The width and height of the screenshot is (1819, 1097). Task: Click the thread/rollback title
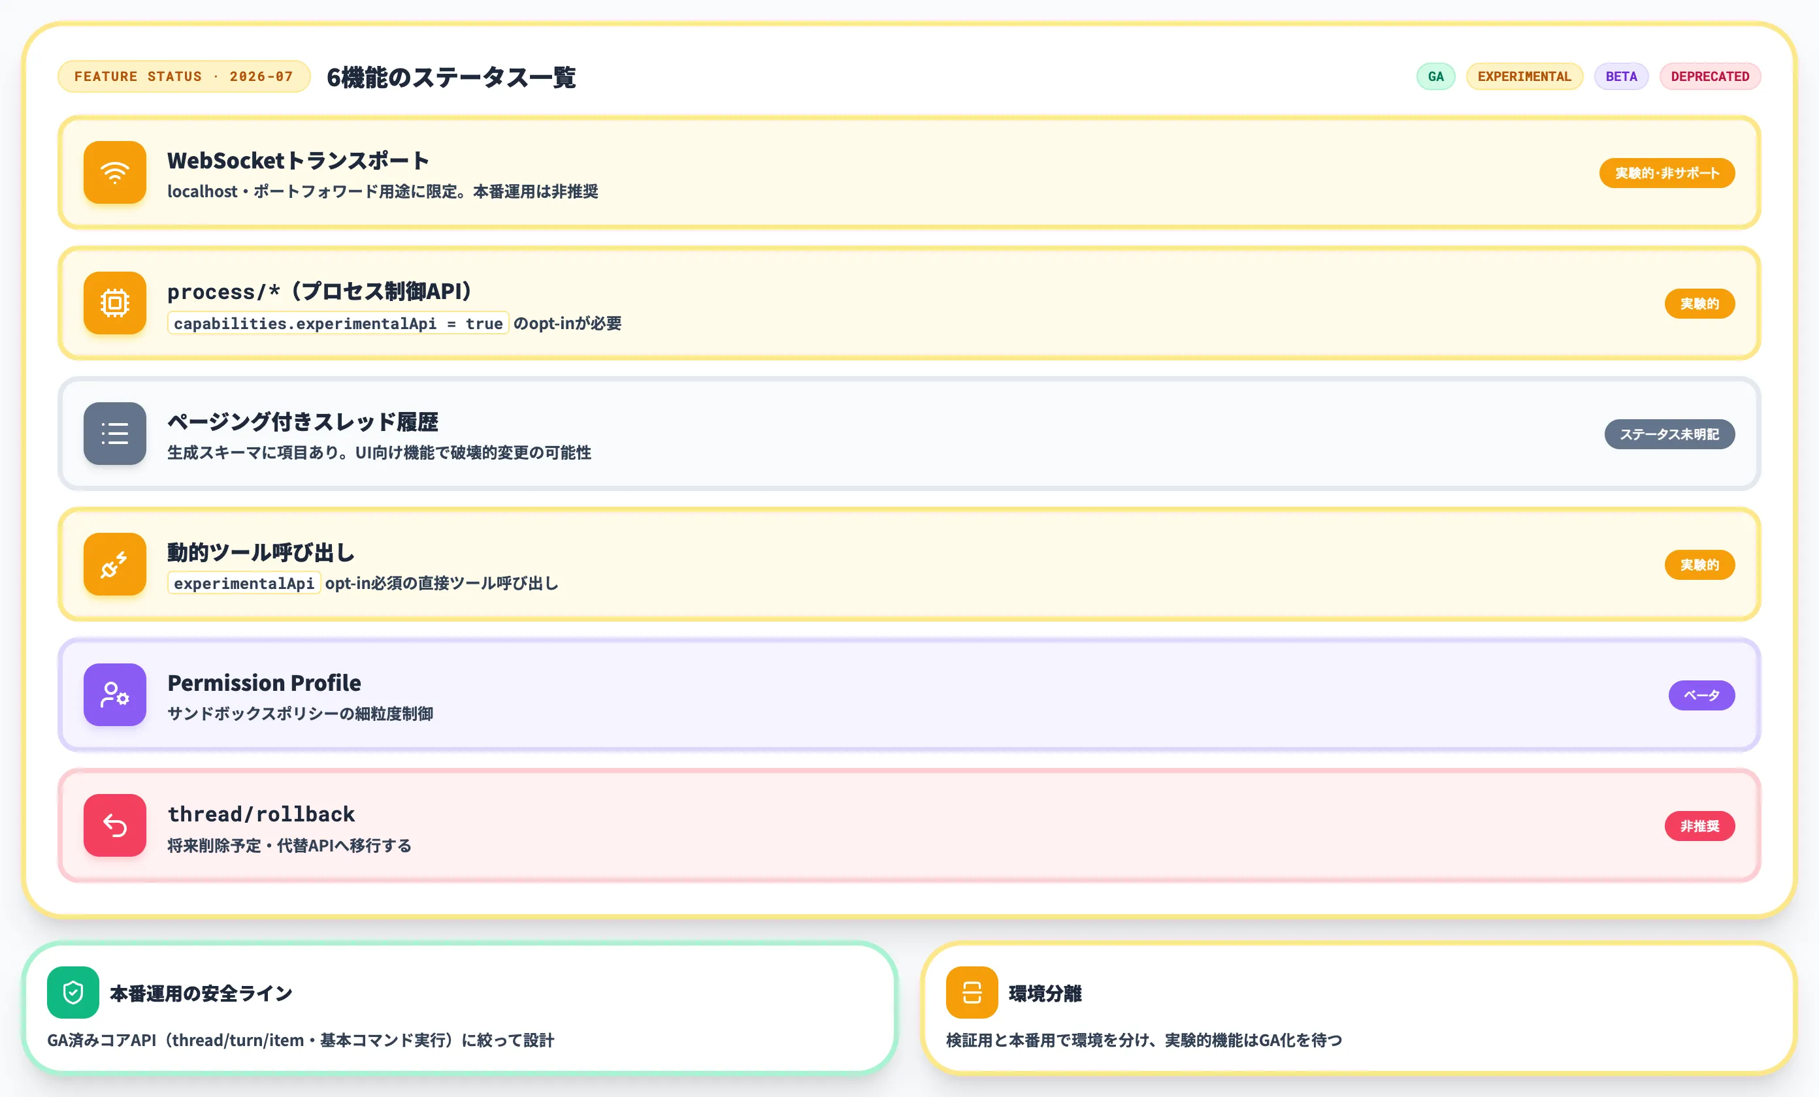[x=261, y=814]
